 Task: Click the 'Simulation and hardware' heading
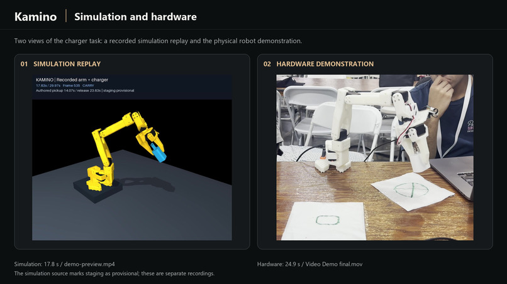coord(135,17)
